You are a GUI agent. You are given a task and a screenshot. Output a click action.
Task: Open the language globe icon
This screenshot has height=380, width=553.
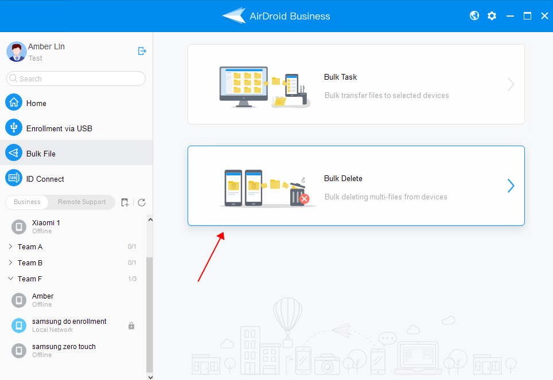point(474,16)
